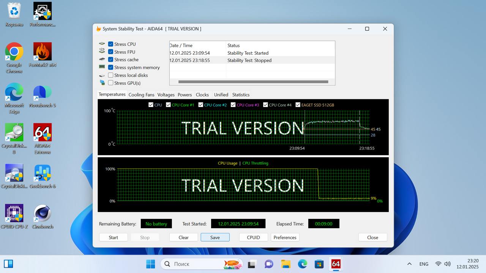This screenshot has width=486, height=273.
Task: Toggle the CPU Core #3 graph checkbox
Action: coord(233,105)
